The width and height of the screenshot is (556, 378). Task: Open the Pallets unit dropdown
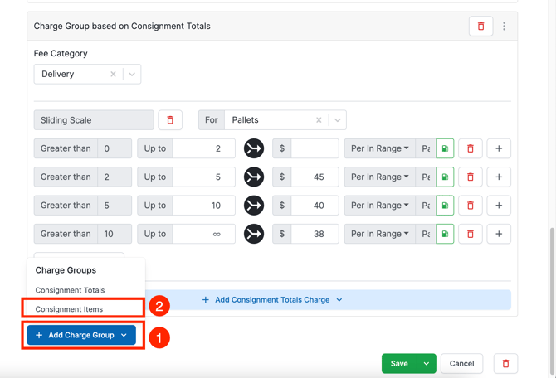click(337, 120)
